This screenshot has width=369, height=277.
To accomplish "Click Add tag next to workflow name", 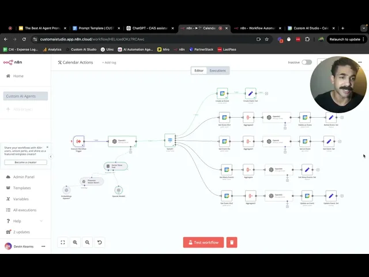I will pyautogui.click(x=109, y=62).
